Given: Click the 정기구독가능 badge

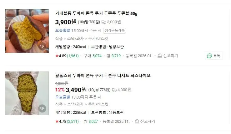Looking at the screenshot, I should tap(114, 31).
